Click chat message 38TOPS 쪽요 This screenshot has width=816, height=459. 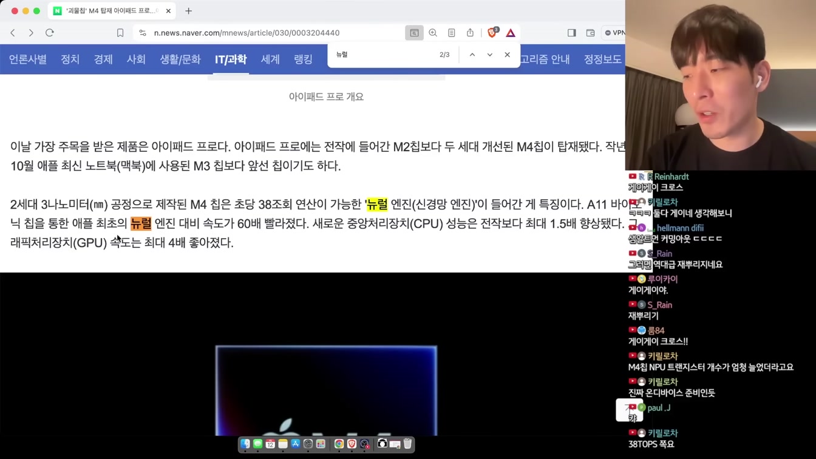click(651, 444)
